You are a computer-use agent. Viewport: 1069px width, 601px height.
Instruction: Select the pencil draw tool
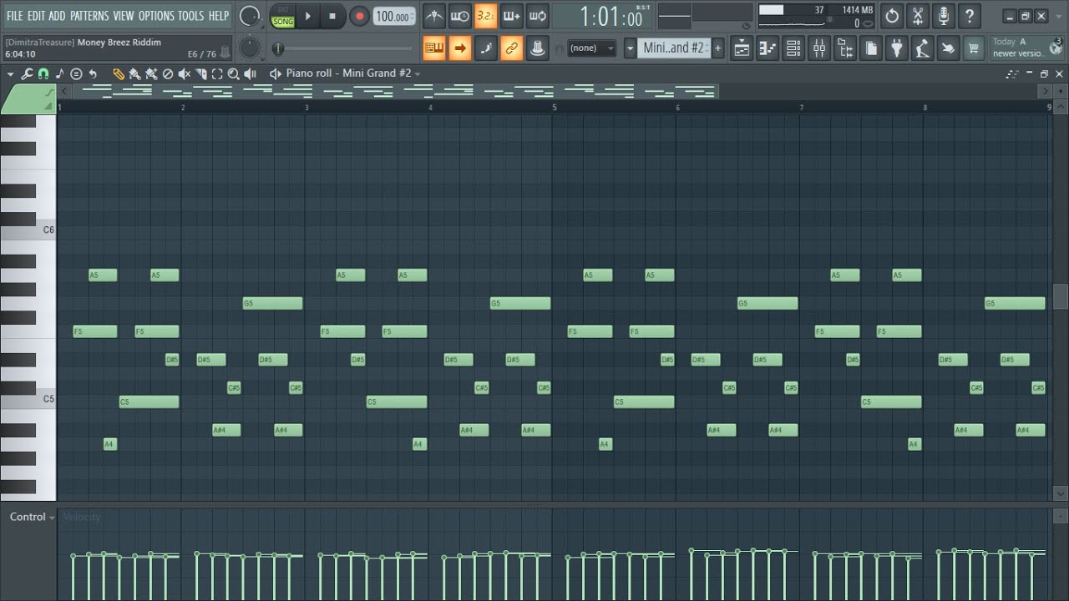click(119, 73)
